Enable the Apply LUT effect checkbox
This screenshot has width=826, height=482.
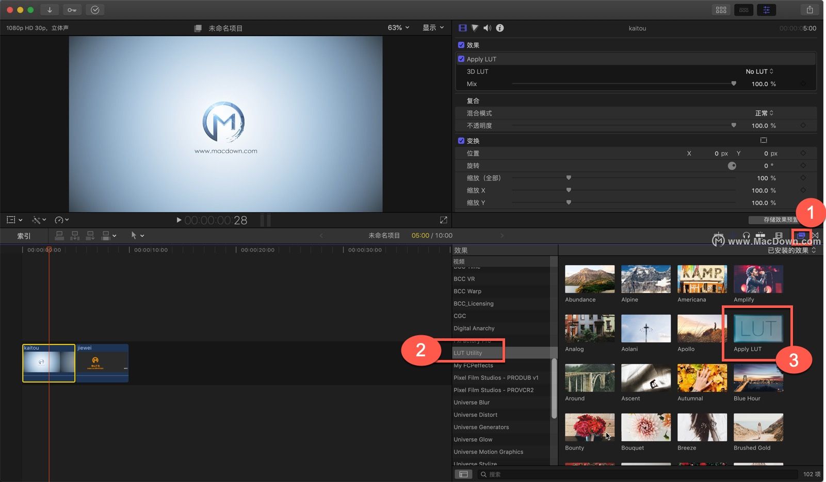click(x=461, y=59)
